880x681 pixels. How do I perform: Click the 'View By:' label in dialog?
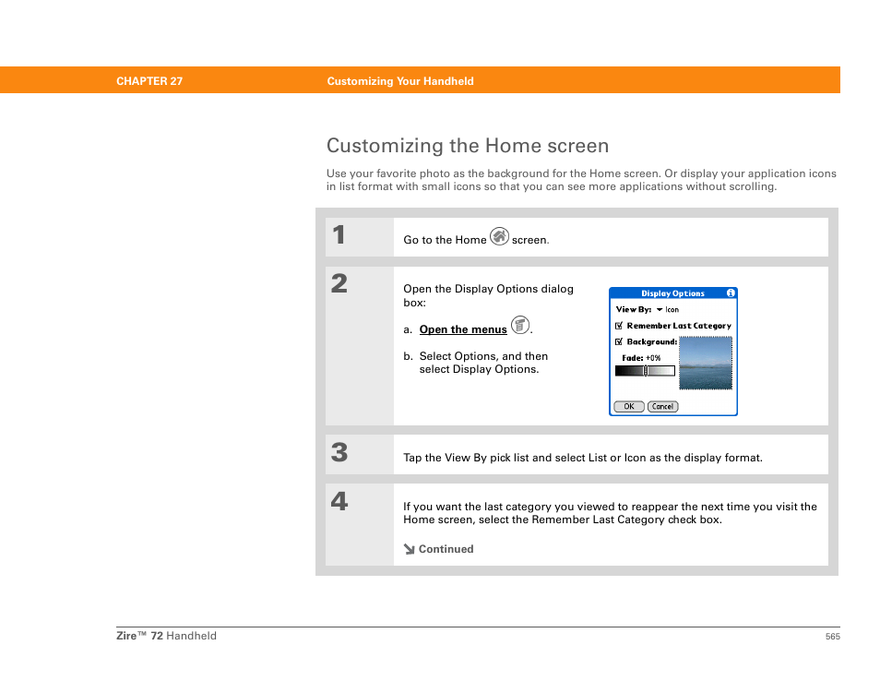[634, 309]
